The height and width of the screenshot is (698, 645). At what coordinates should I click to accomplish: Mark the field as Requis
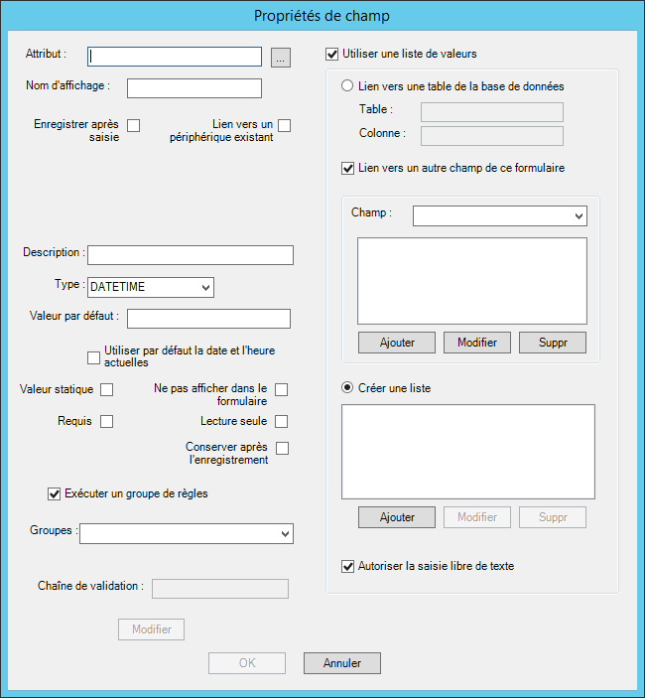(x=107, y=421)
